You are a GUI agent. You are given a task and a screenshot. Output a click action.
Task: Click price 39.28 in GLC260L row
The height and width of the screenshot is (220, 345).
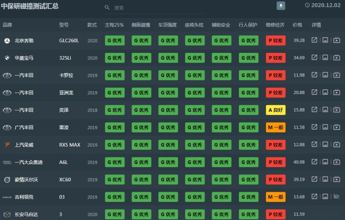299,40
